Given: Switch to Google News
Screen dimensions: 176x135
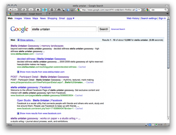Looking at the screenshot, I should (x=43, y=18).
